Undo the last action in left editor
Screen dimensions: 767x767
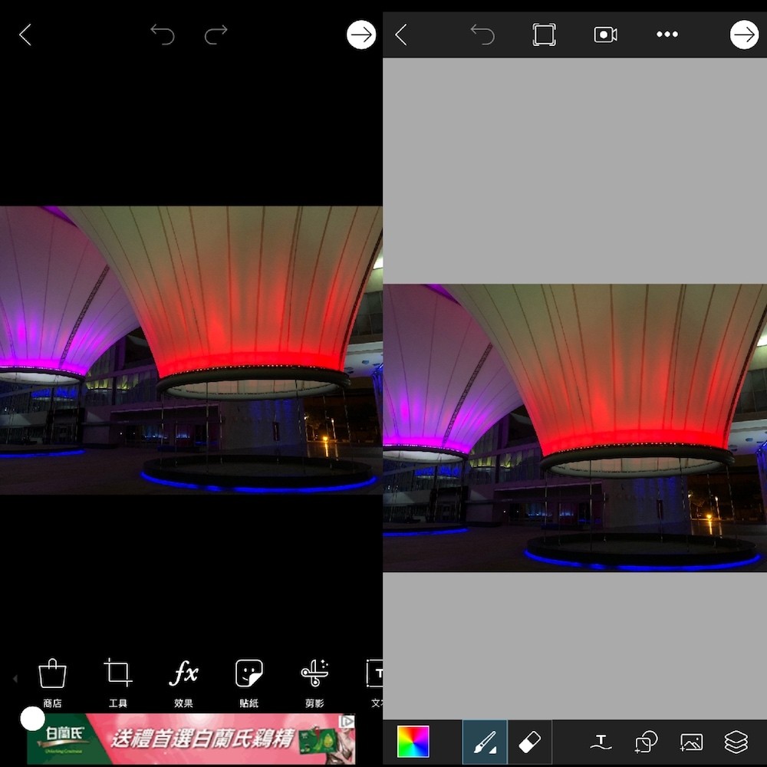click(x=162, y=35)
